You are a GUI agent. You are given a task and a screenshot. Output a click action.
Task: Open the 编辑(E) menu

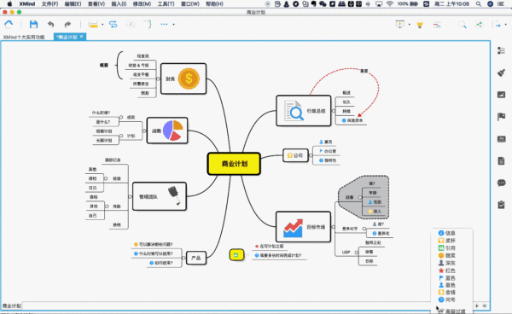point(73,4)
